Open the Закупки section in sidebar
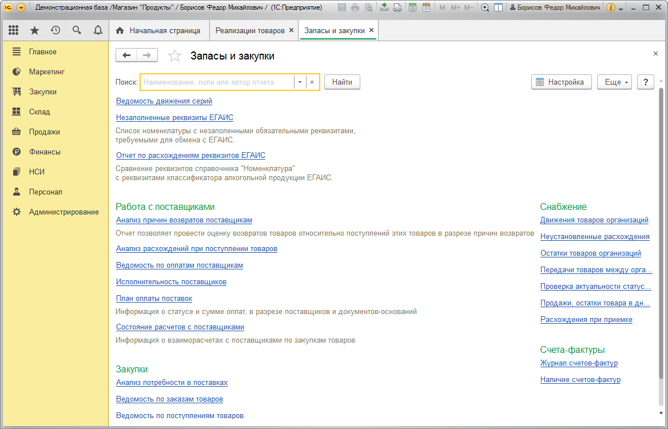Screen dimensions: 668x429 [x=42, y=92]
